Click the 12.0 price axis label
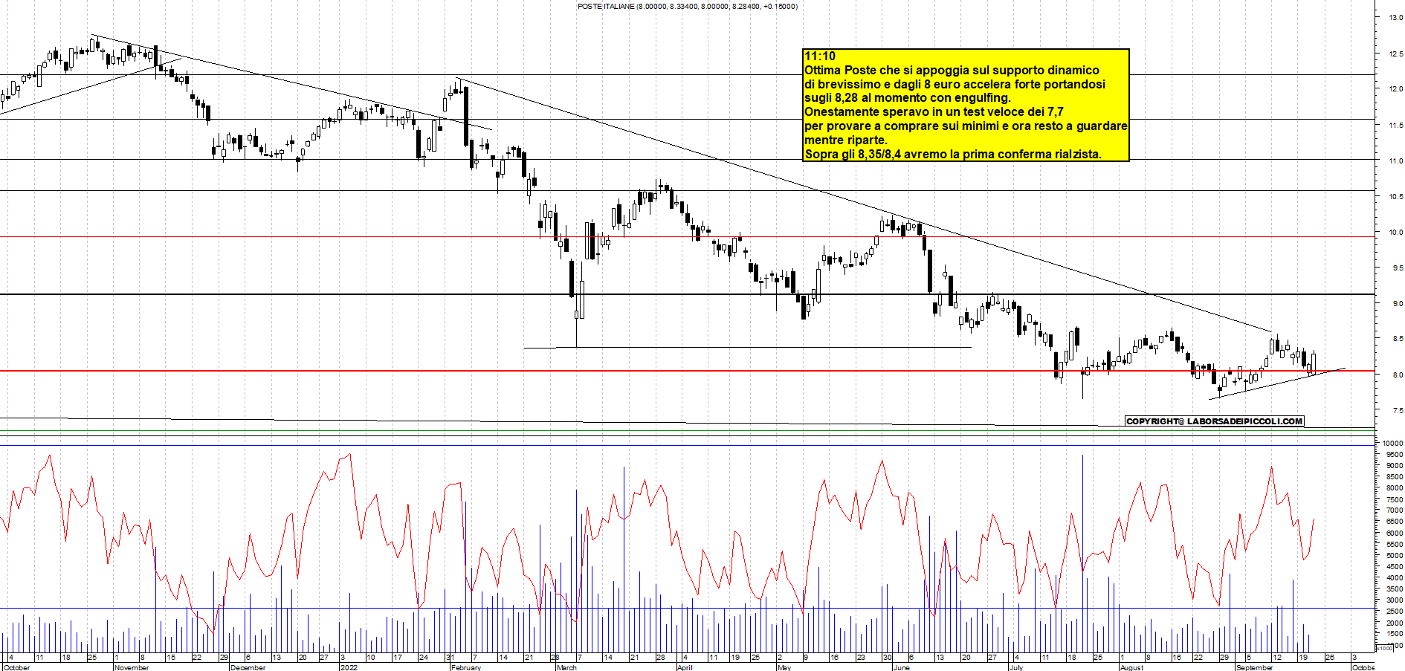The width and height of the screenshot is (1405, 671). click(1395, 89)
